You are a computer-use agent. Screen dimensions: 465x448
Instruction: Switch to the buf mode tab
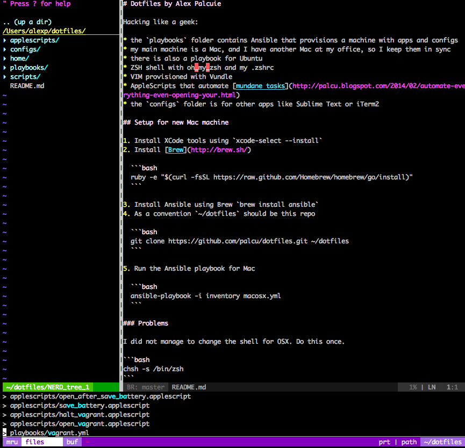[x=72, y=442]
